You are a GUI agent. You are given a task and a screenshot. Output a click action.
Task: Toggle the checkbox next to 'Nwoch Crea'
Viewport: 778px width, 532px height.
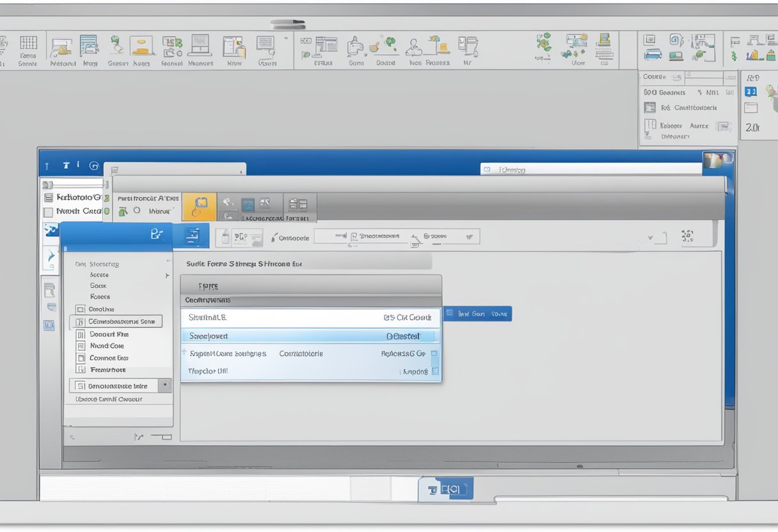point(48,212)
